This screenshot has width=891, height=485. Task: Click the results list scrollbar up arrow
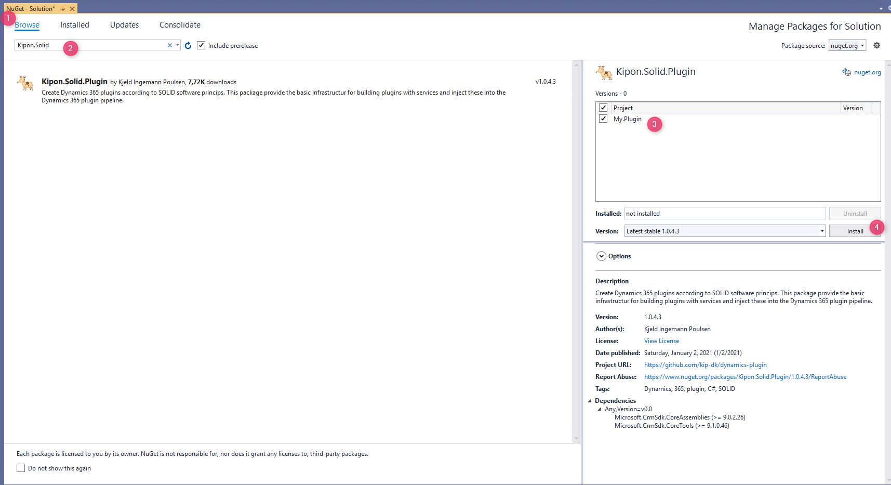(x=576, y=65)
